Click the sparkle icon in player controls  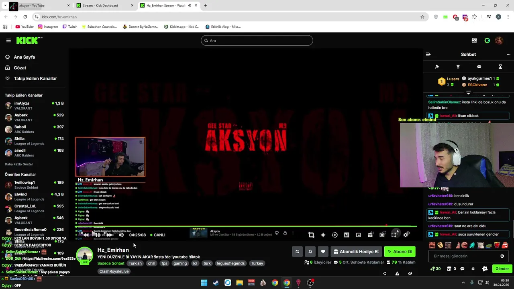click(323, 235)
